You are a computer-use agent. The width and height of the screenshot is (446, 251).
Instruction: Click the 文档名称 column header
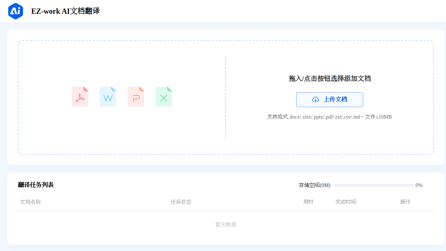click(30, 202)
